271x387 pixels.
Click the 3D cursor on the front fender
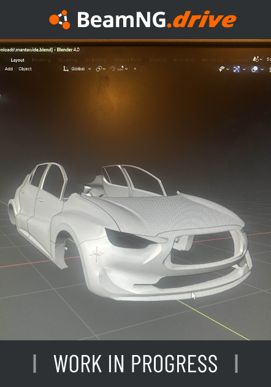pos(97,254)
